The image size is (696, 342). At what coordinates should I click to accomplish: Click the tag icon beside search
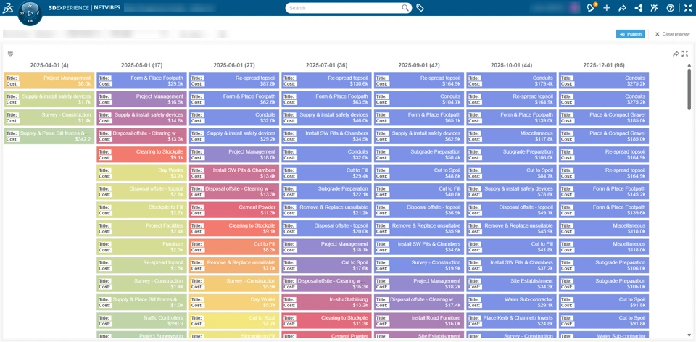pos(420,8)
